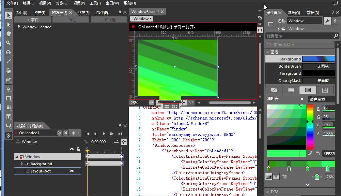Select the Pen tool

tap(9, 89)
